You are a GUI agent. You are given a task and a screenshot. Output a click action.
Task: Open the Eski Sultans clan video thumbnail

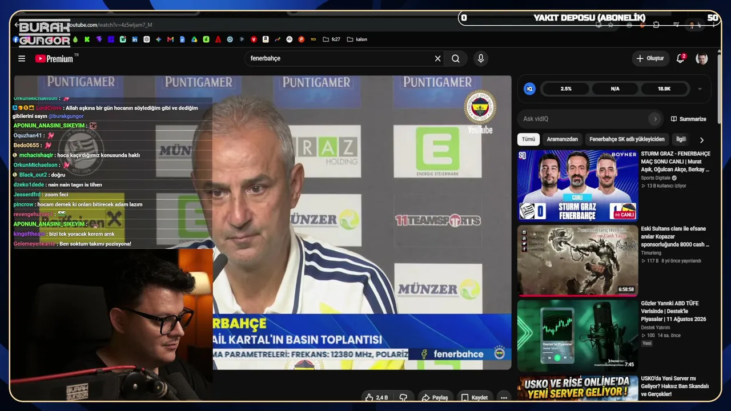click(x=577, y=260)
